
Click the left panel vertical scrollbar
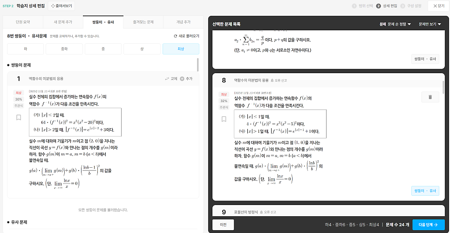198,65
